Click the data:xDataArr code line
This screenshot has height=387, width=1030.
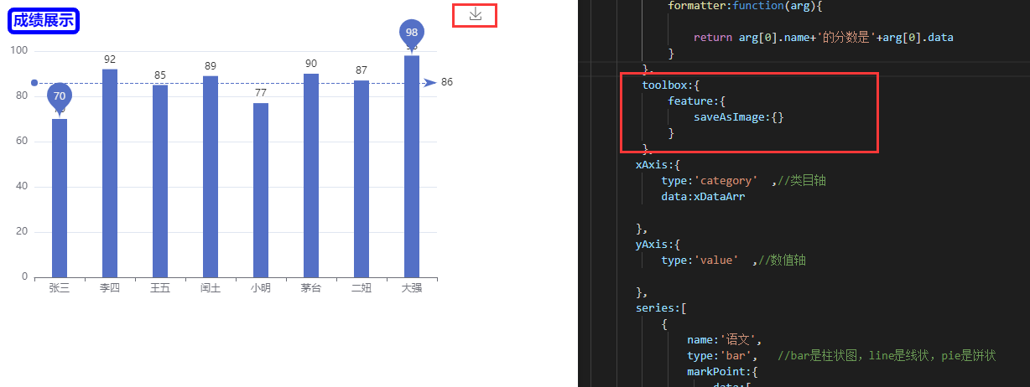click(x=703, y=197)
